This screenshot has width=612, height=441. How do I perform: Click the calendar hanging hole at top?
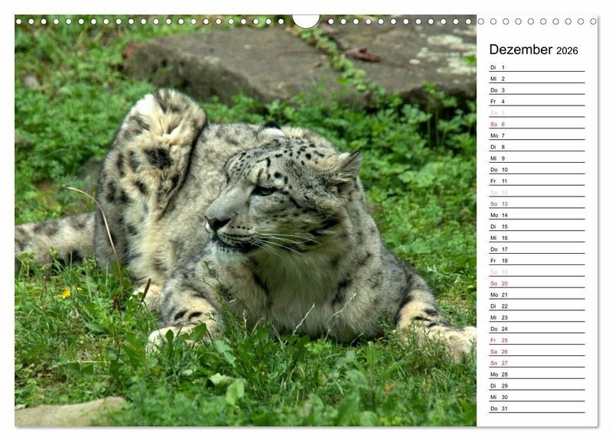[x=305, y=21]
